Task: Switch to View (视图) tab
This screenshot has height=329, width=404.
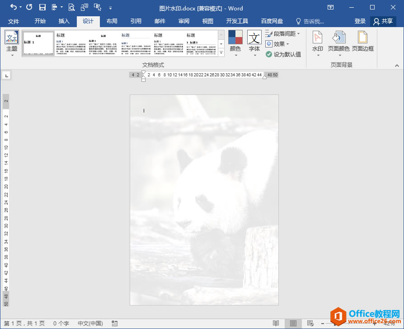Action: 208,21
